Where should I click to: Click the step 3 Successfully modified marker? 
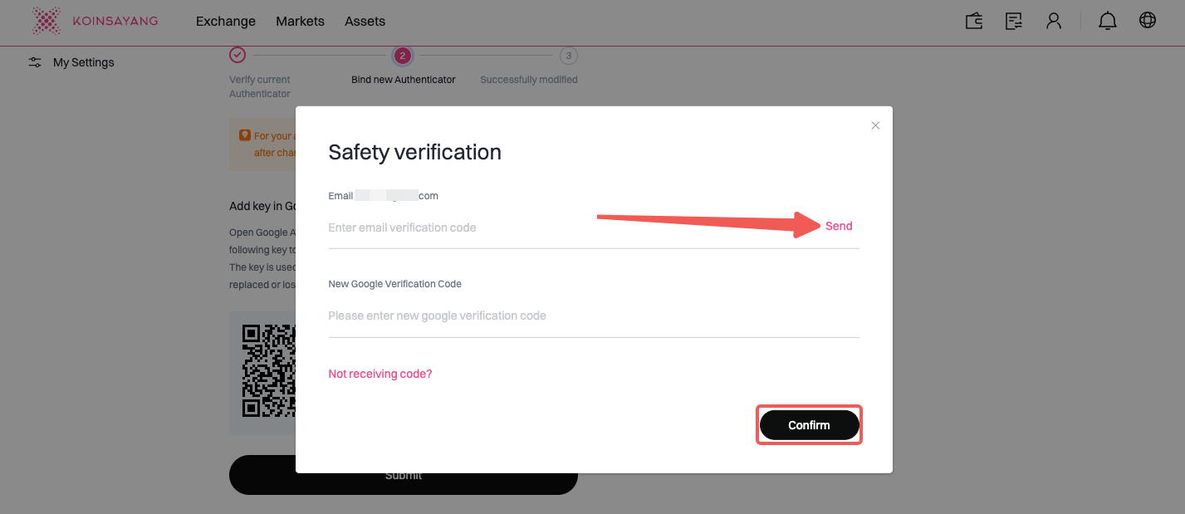pos(569,56)
